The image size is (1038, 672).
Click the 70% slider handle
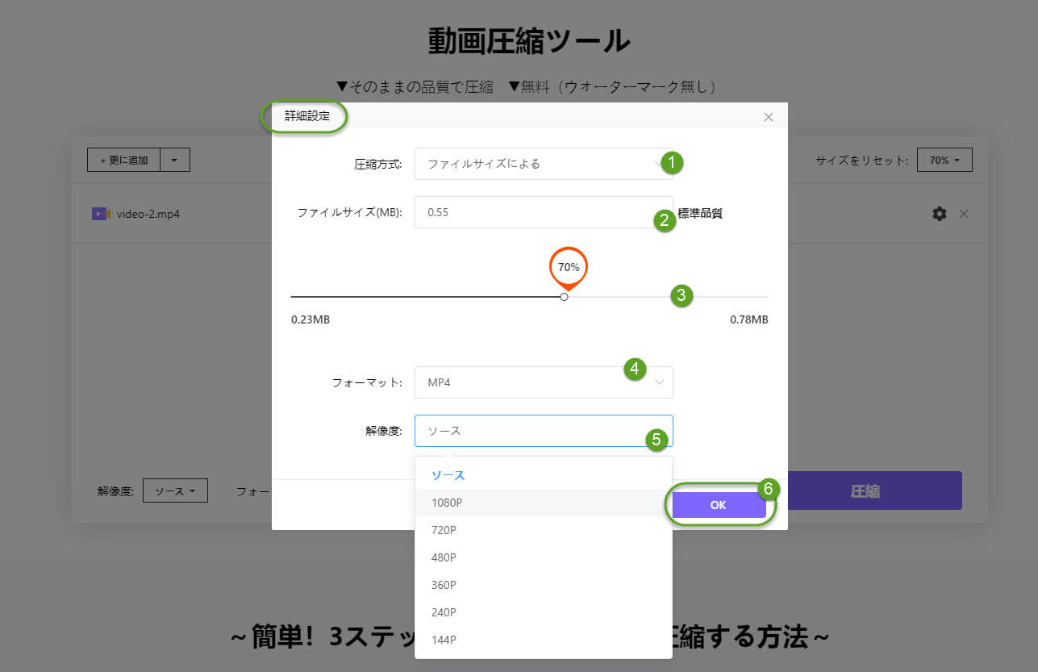(564, 297)
